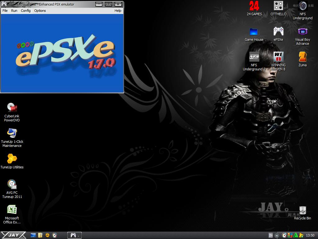The height and width of the screenshot is (239, 318).
Task: Select the NFS Underground desktop icon
Action: [x=302, y=10]
